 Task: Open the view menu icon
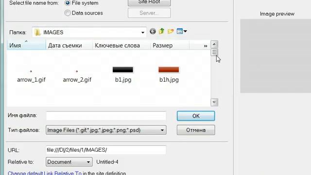click(x=180, y=31)
